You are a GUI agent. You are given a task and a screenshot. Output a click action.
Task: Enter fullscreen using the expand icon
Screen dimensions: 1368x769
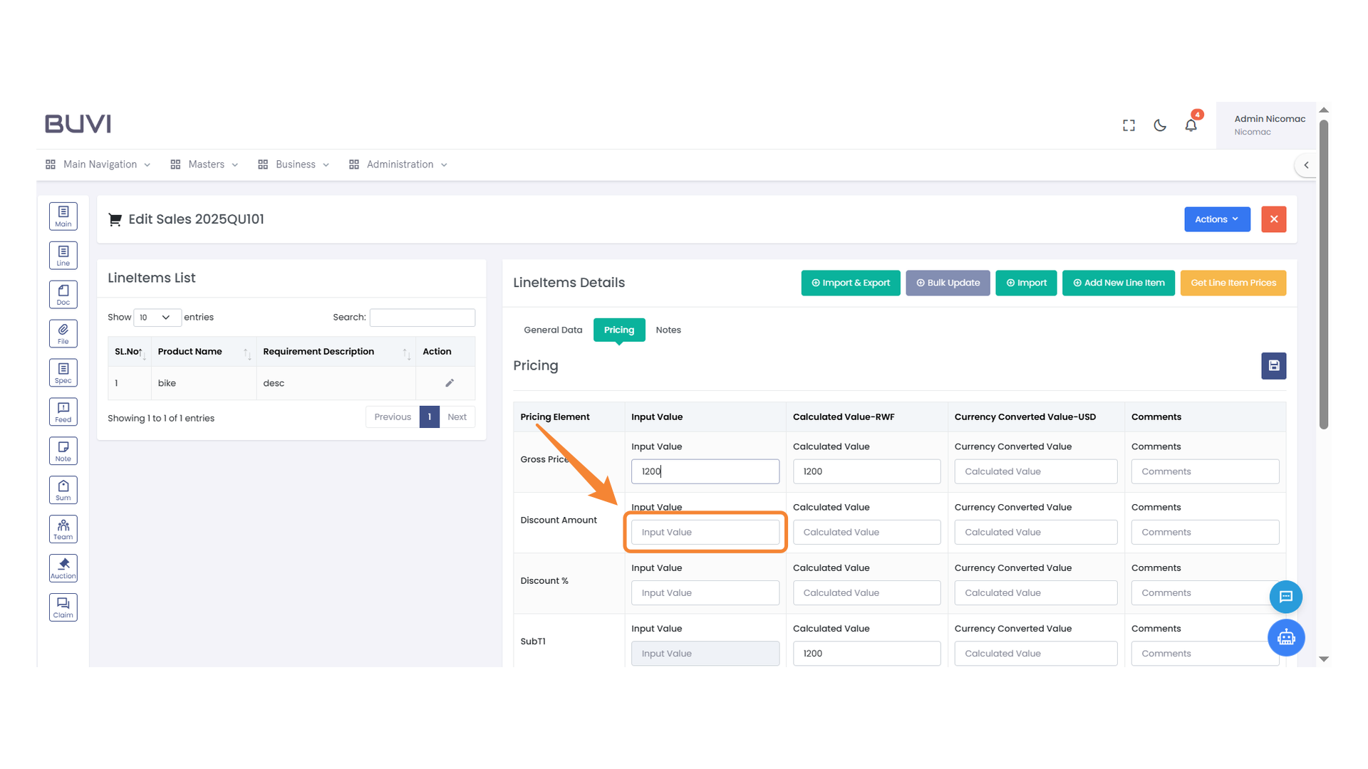[x=1129, y=125]
